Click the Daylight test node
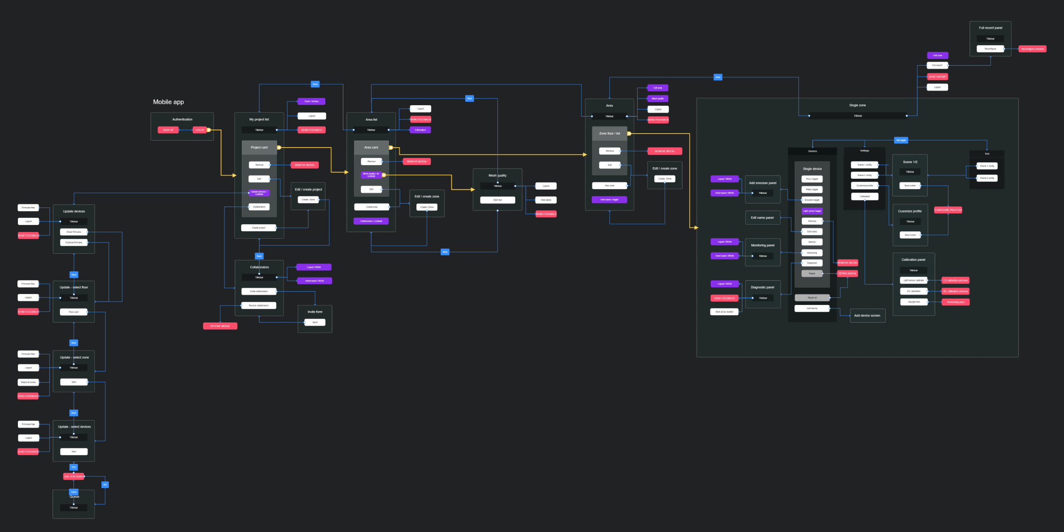The height and width of the screenshot is (532, 1064). point(914,302)
